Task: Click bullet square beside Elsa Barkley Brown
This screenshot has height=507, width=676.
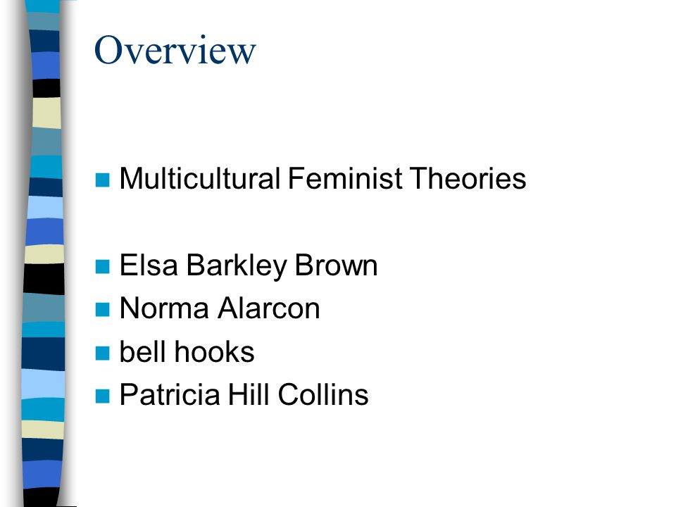Action: click(103, 266)
